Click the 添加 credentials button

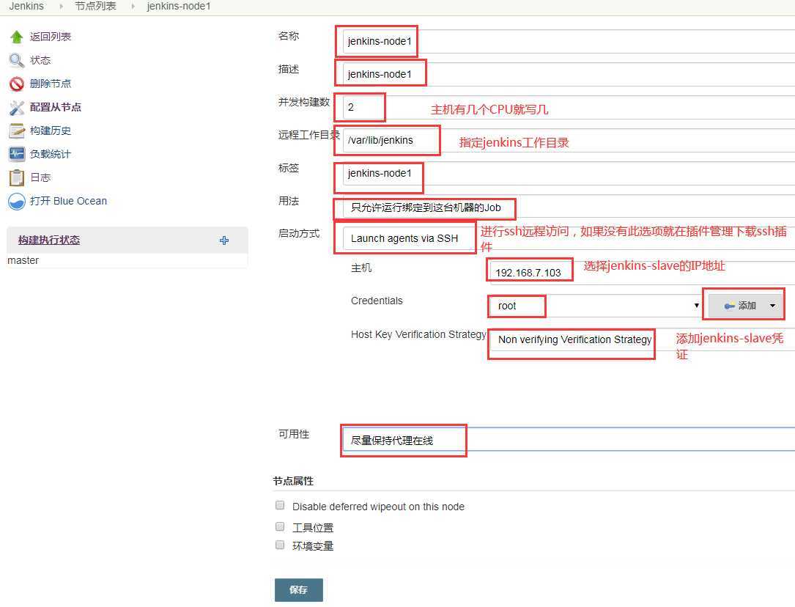point(746,306)
